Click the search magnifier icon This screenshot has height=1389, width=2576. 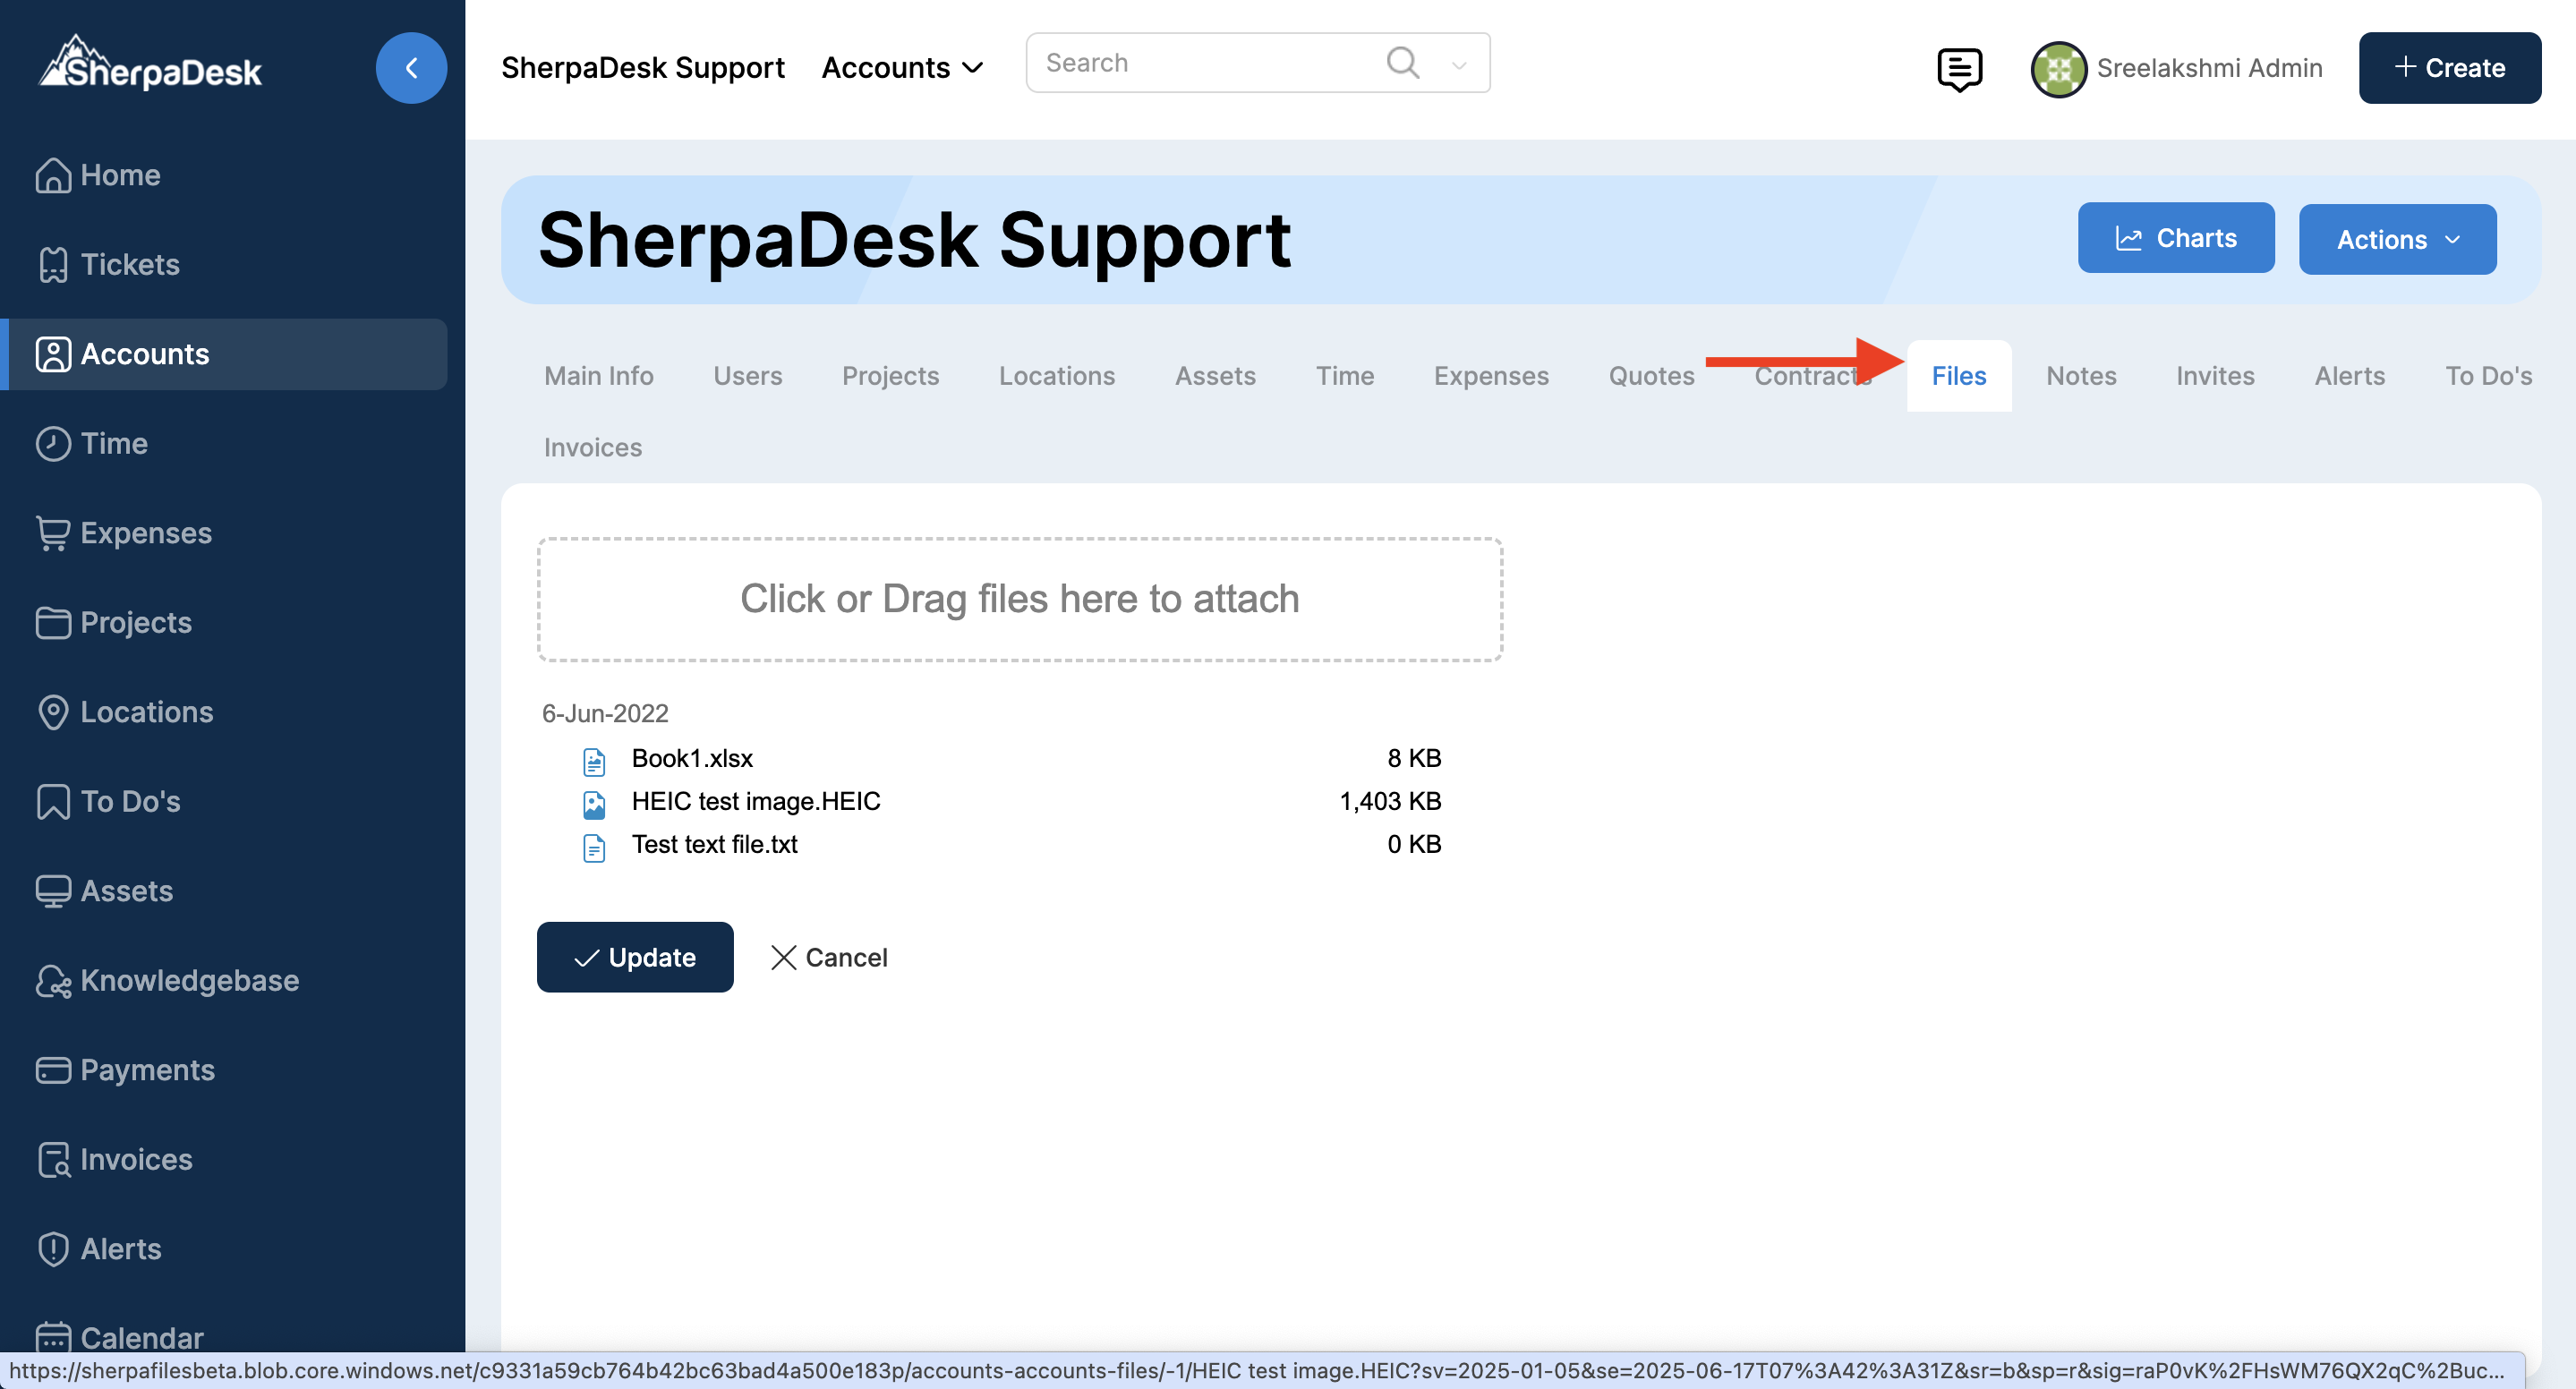click(x=1402, y=63)
